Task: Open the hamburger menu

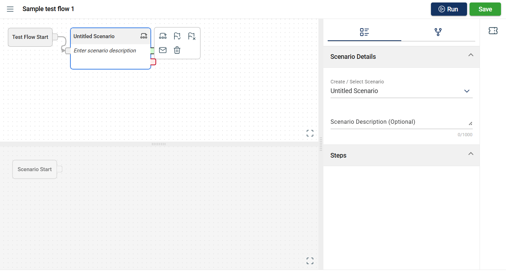Action: coord(10,9)
